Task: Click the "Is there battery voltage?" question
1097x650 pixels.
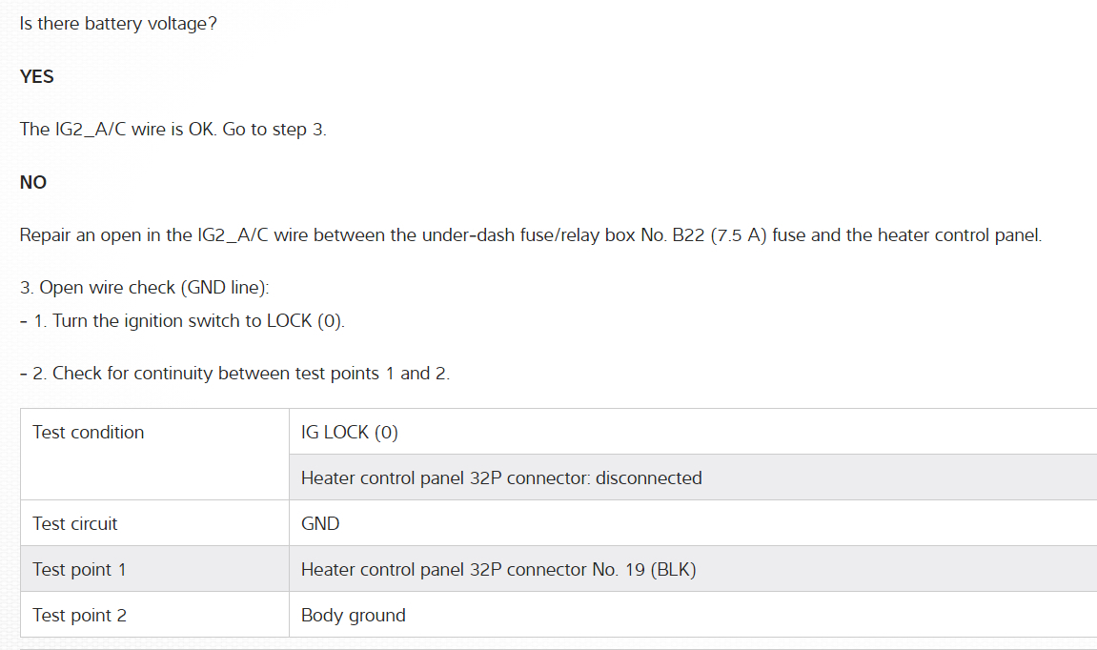Action: click(118, 24)
